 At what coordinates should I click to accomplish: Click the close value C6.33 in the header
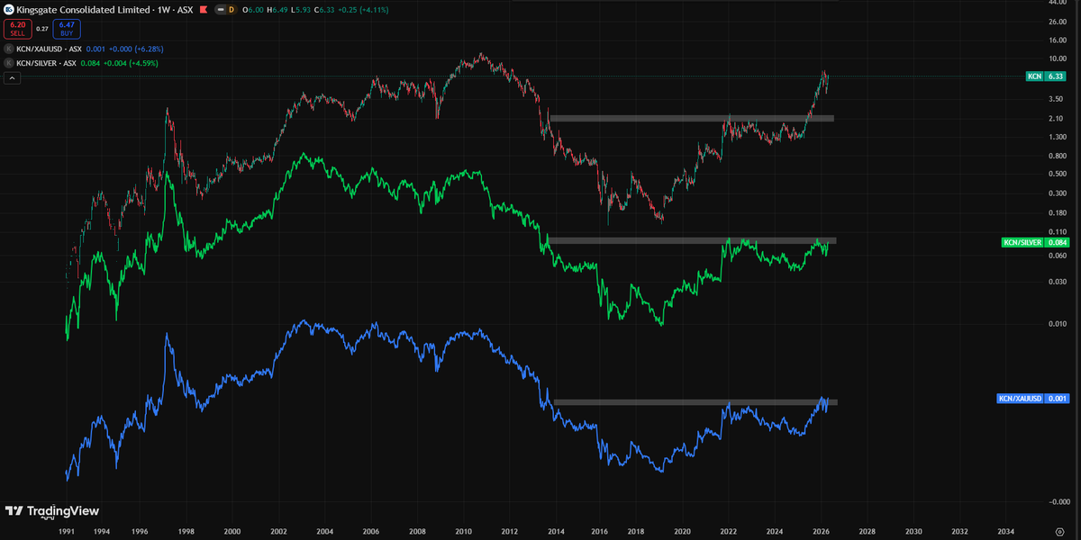pos(324,10)
